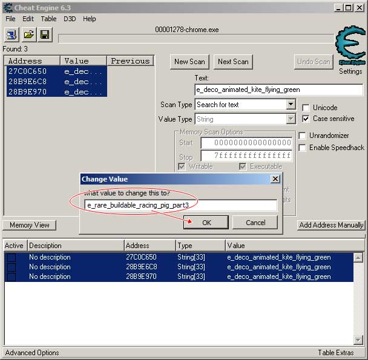Select found result 27C0C650

click(x=57, y=71)
